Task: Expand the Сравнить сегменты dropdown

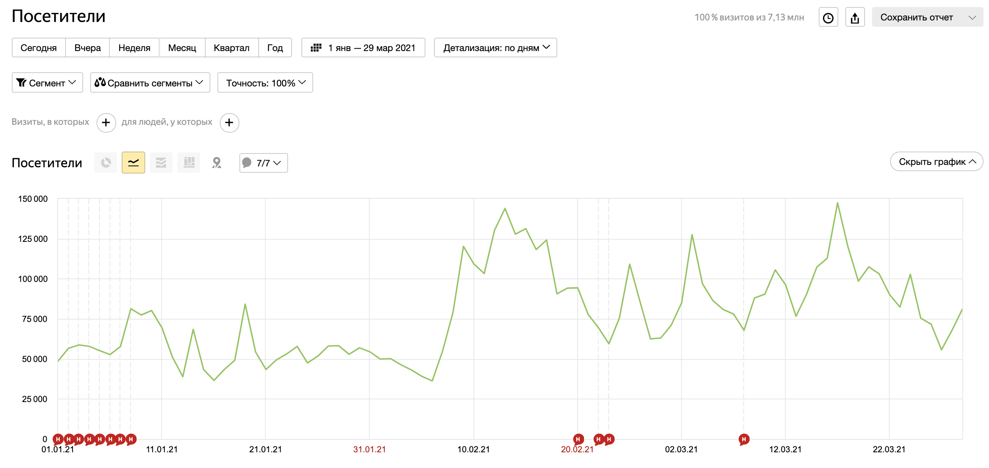Action: (x=150, y=83)
